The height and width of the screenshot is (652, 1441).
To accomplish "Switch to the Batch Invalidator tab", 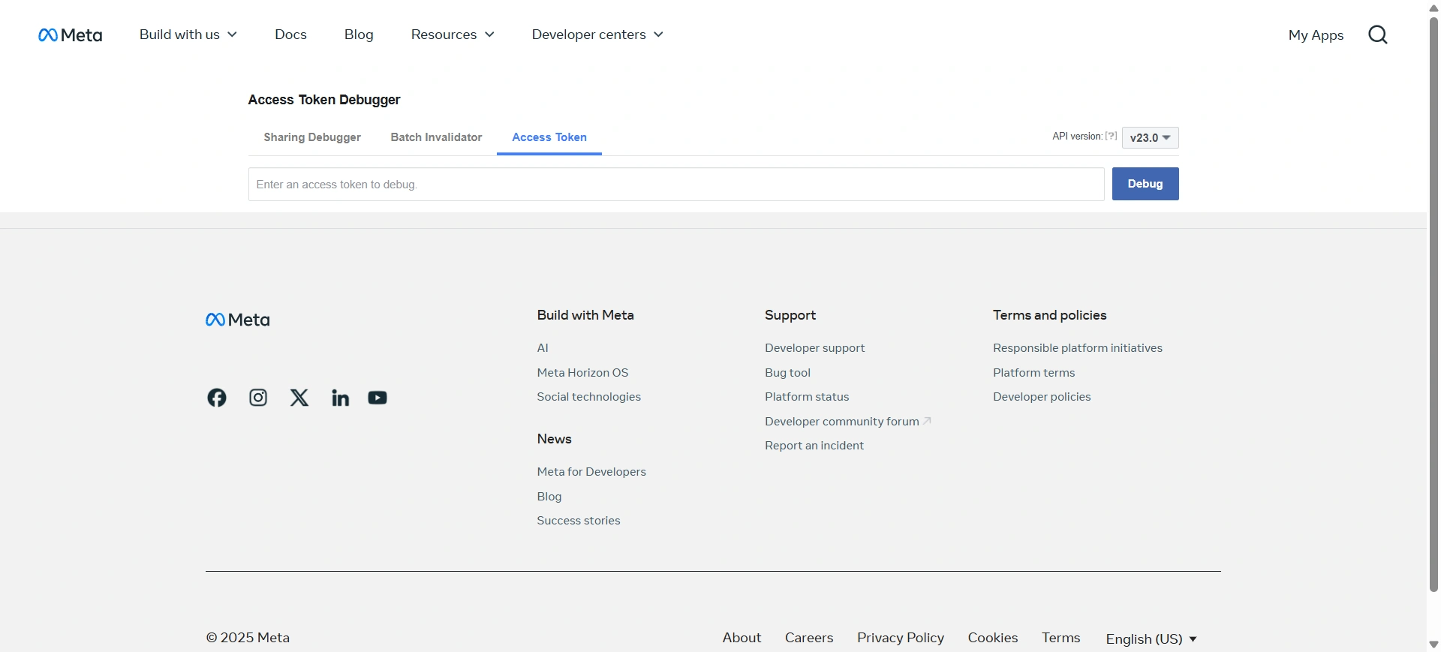I will pos(436,137).
